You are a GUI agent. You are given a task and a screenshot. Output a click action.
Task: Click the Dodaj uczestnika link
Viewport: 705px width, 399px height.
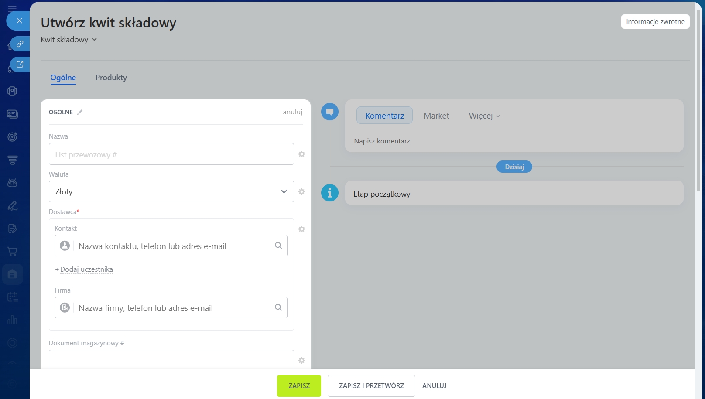[x=86, y=269]
